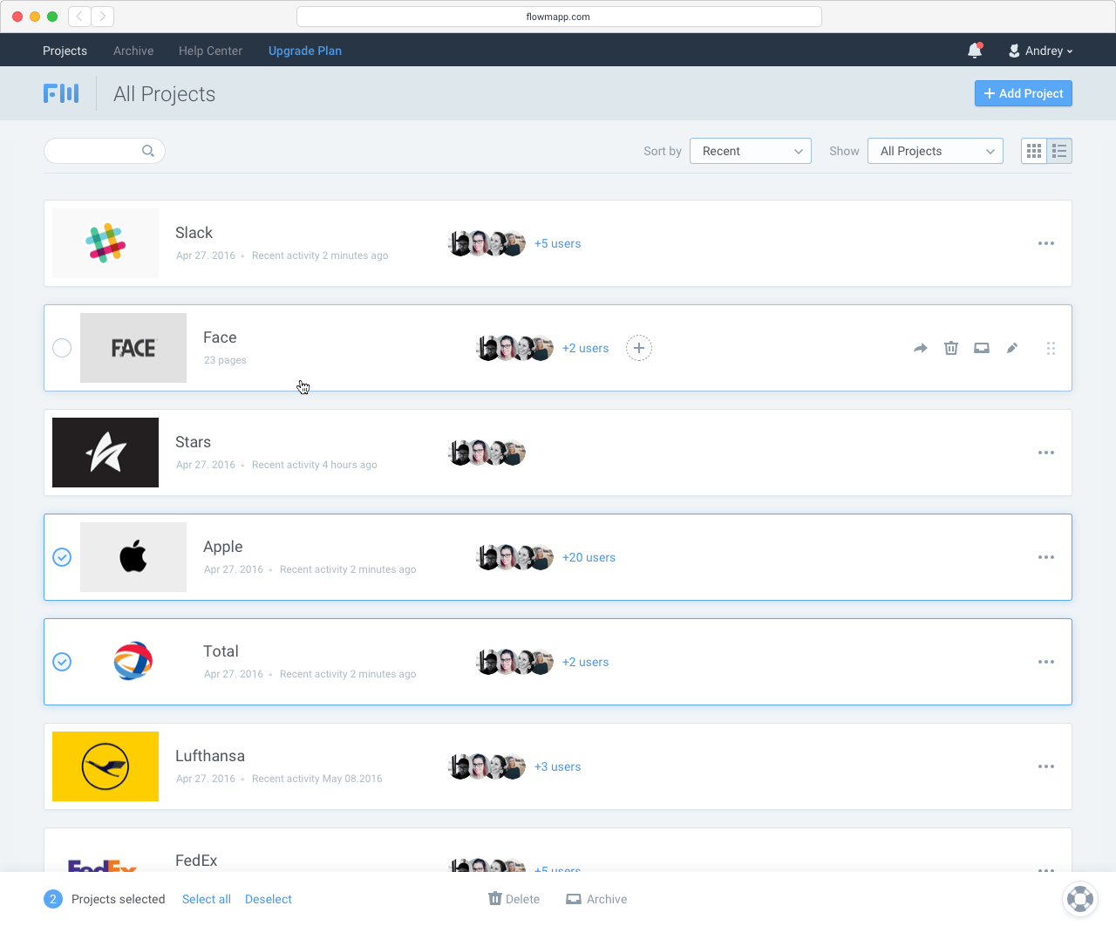Open the Lufthansa project thumbnail

click(x=105, y=766)
